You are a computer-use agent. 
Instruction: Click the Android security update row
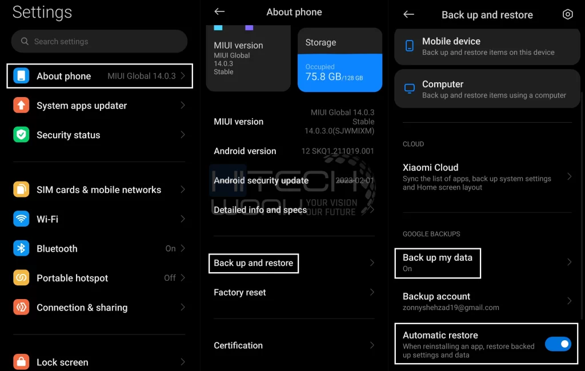point(294,180)
